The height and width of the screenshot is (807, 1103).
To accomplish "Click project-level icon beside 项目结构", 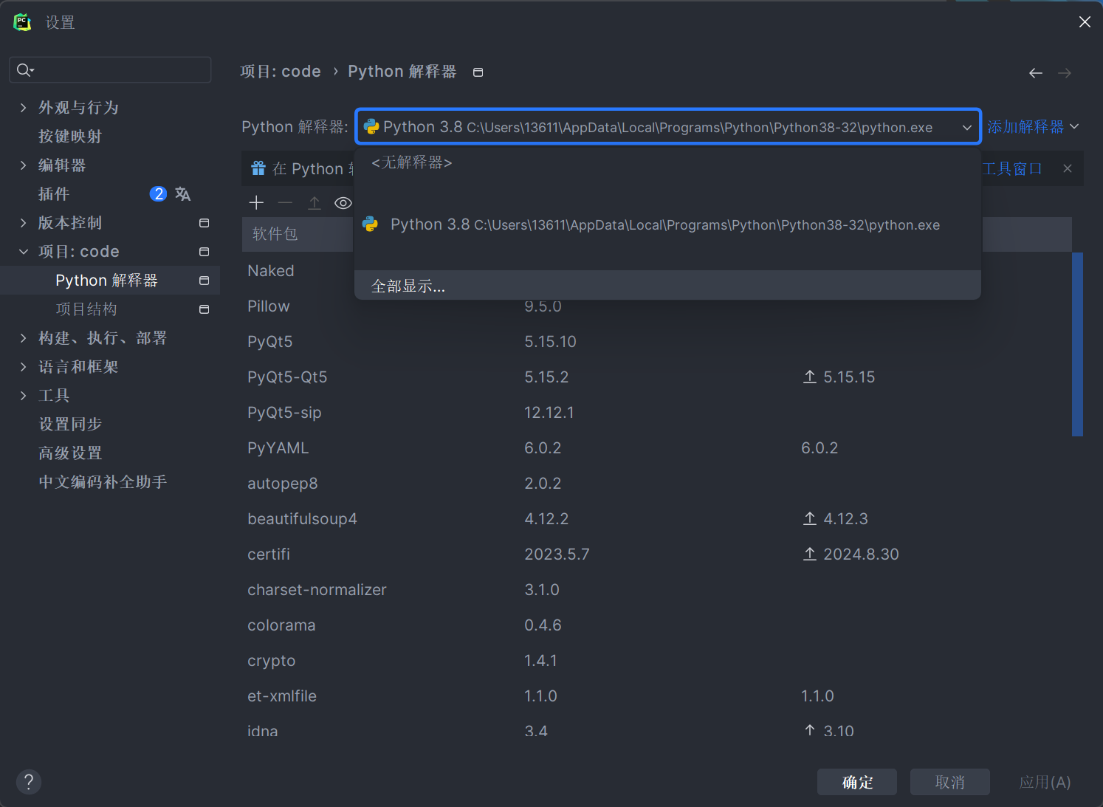I will [x=205, y=309].
